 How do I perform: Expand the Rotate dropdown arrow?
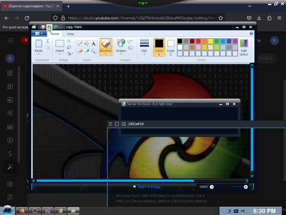click(x=72, y=53)
